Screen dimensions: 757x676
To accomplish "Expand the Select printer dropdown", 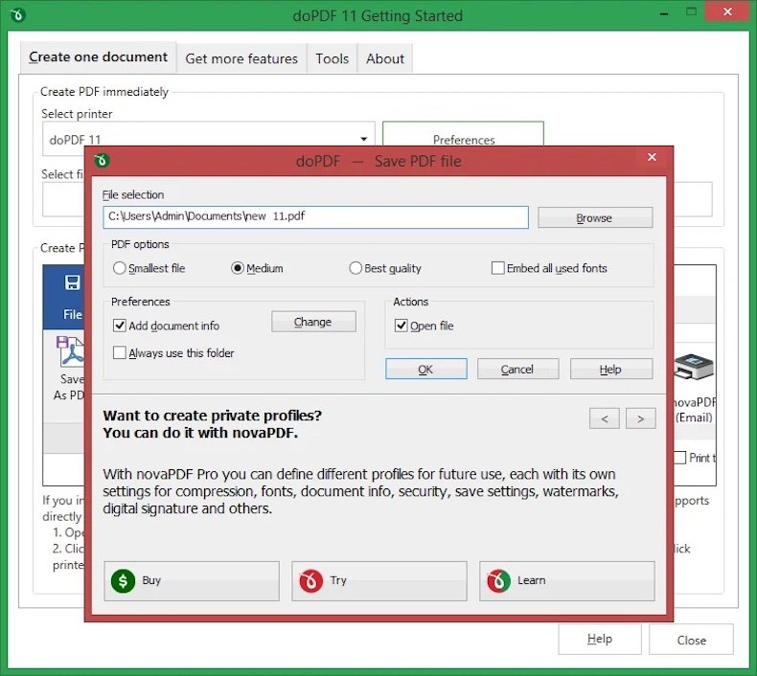I will pos(364,140).
